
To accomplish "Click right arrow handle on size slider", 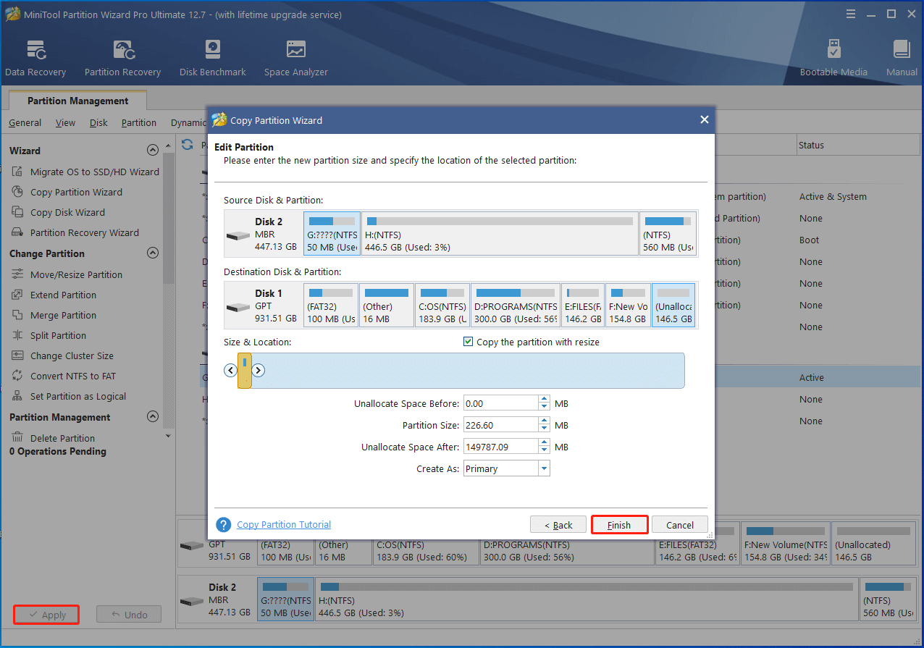I will point(258,371).
